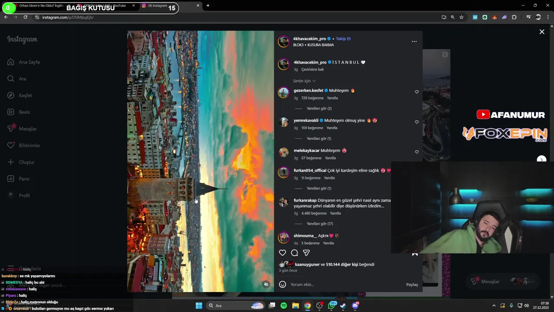
Task: Open the comment bubble icon below comments
Action: 294,253
